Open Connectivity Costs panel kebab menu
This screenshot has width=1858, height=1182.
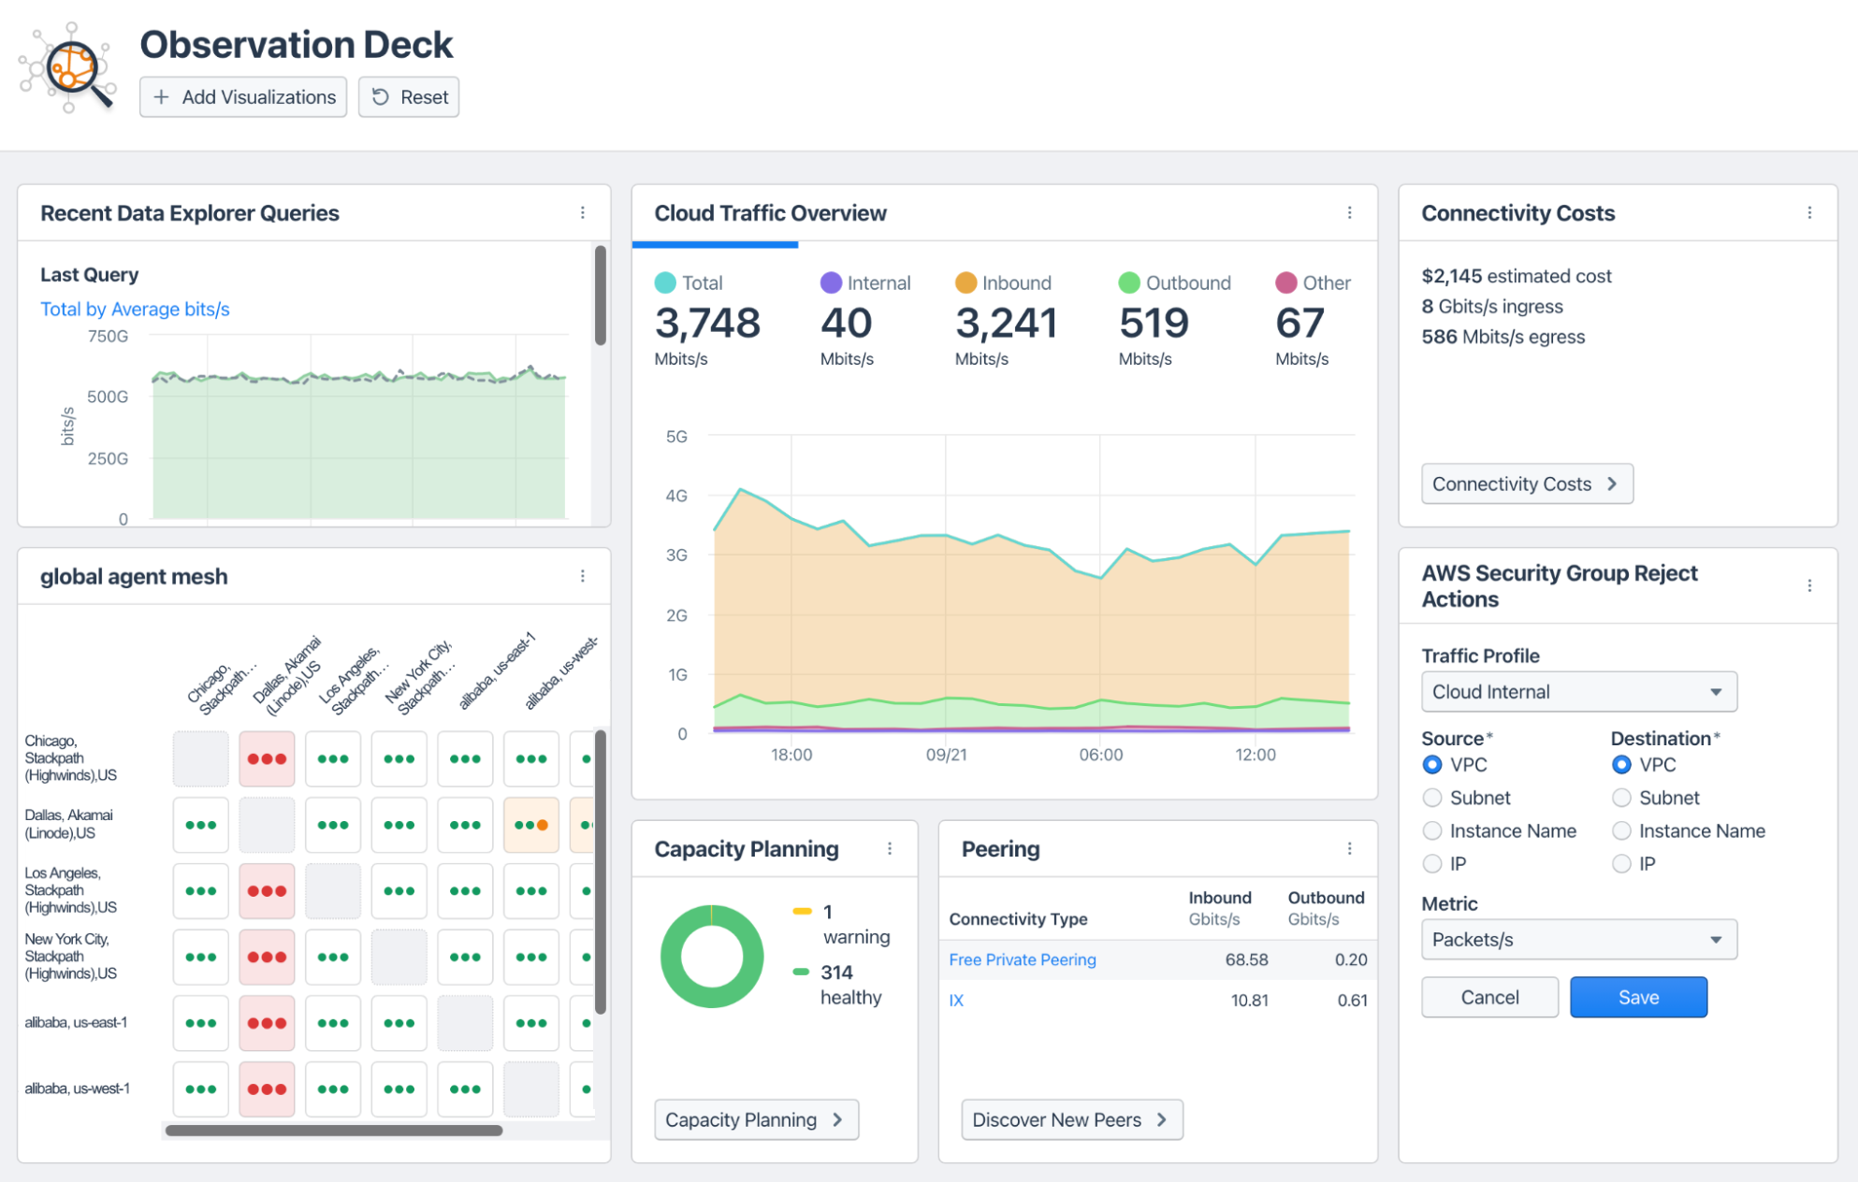[1809, 213]
